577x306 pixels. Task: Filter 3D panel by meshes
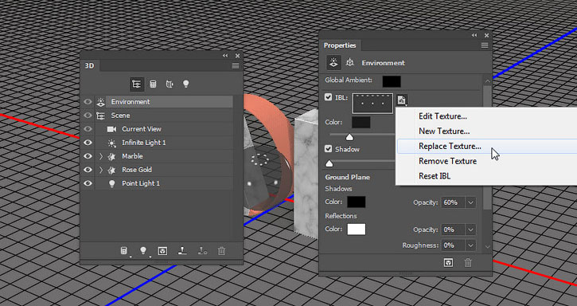click(x=153, y=84)
